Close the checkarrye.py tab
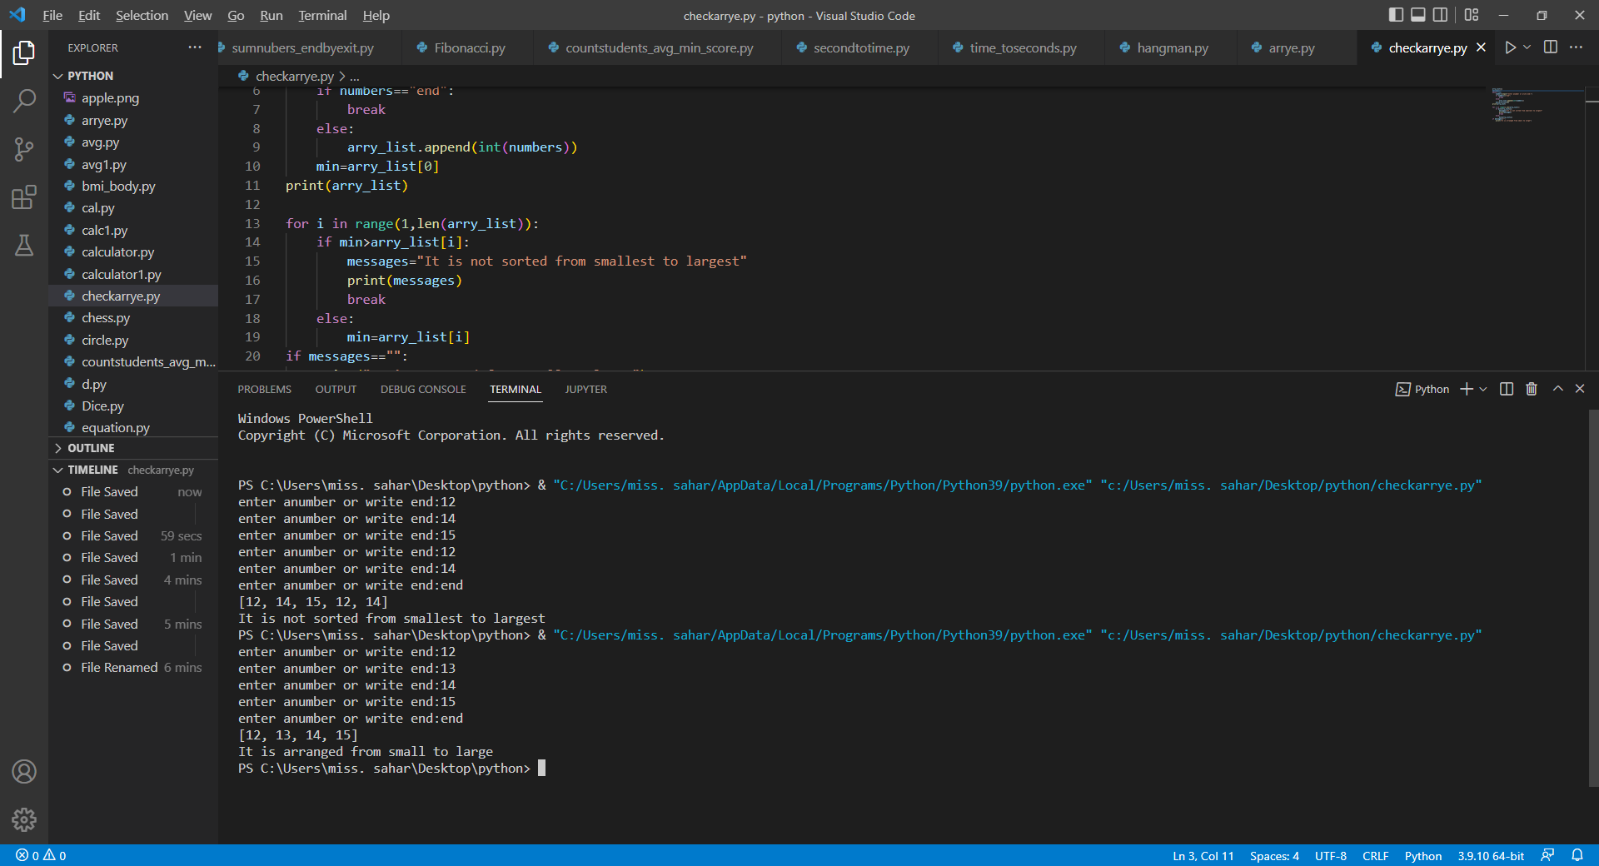Screen dimensions: 1599x866 pos(1481,47)
